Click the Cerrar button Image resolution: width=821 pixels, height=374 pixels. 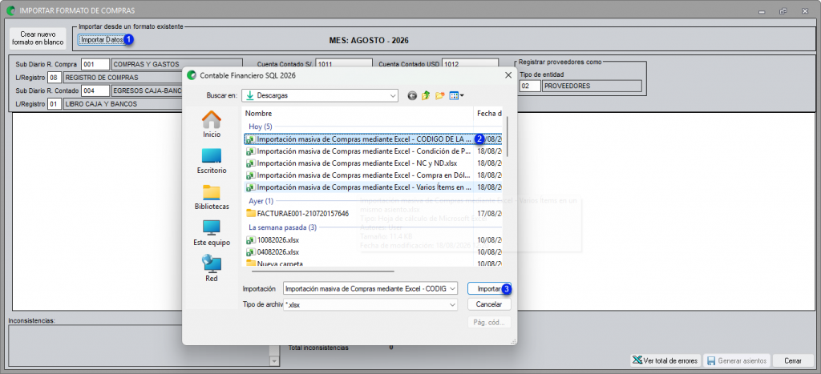[793, 361]
